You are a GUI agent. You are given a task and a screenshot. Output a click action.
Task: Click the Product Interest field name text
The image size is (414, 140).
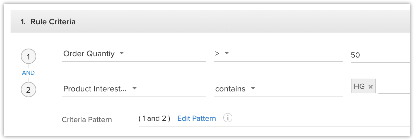95,89
